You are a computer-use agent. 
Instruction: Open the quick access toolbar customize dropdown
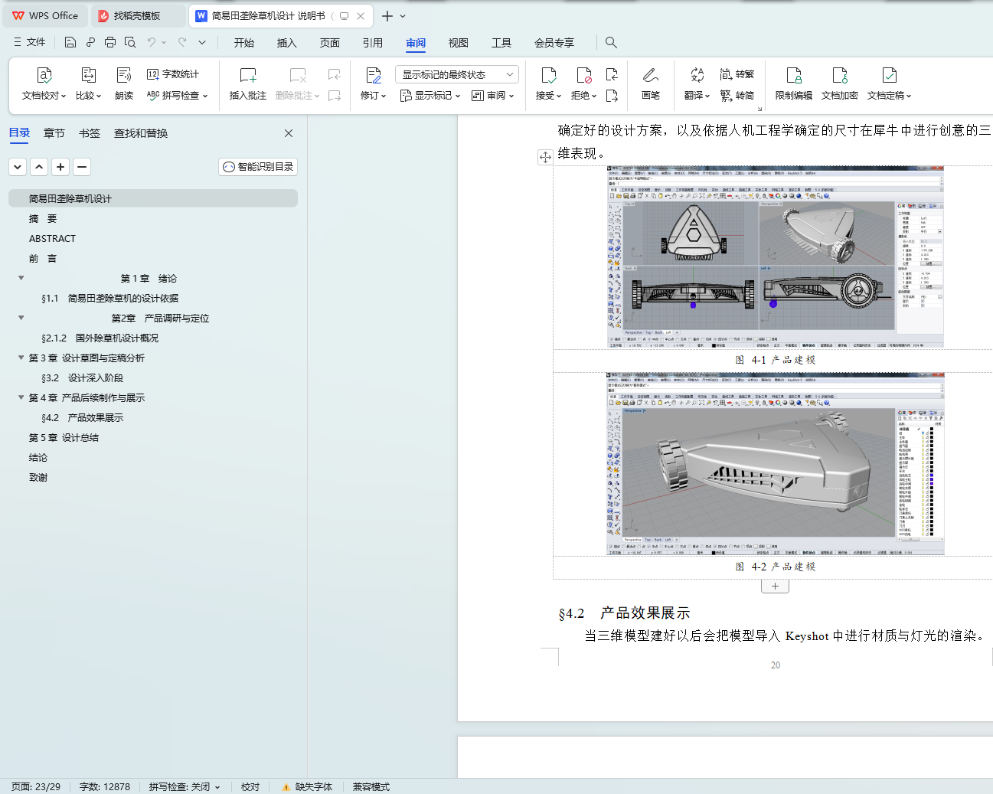[x=202, y=42]
